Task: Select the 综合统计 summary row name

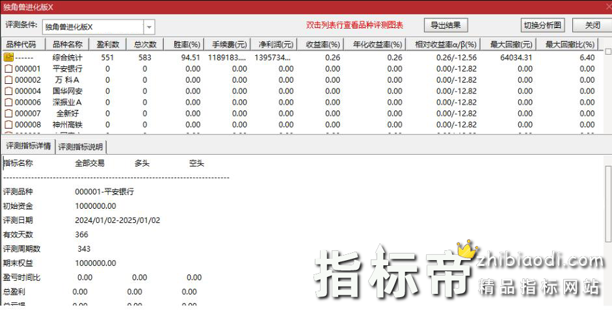Action: coord(68,57)
